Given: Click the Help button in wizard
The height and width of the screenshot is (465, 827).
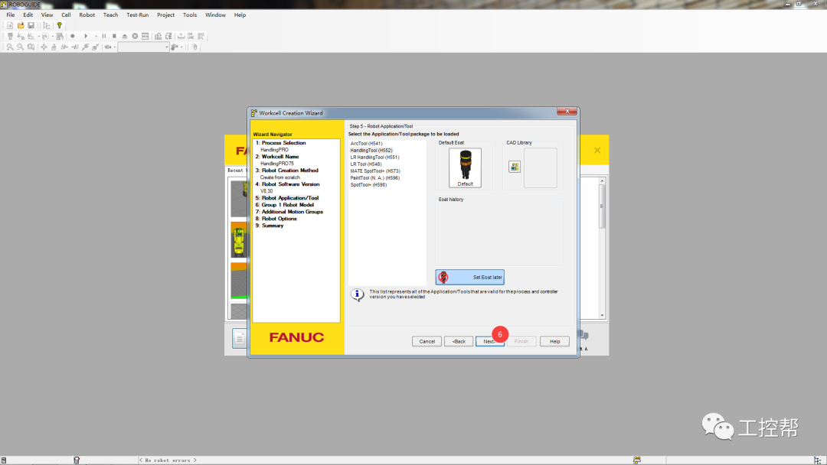Looking at the screenshot, I should pos(555,341).
